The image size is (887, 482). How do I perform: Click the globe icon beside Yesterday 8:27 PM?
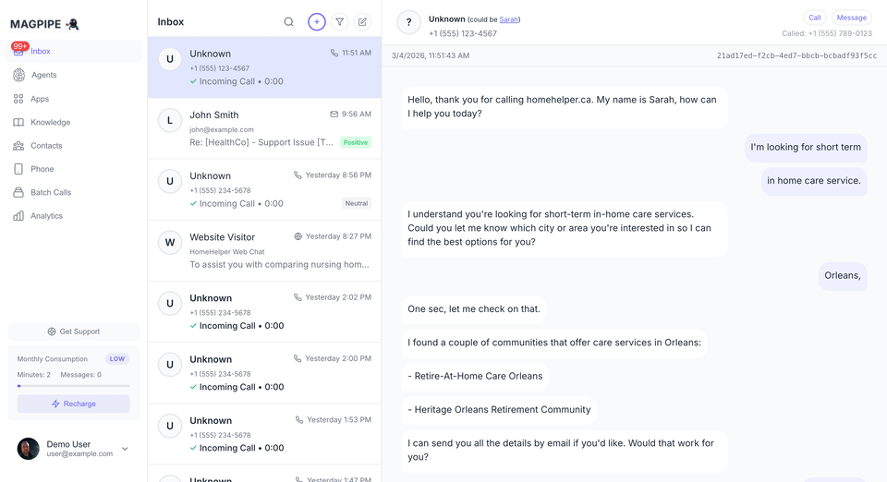(298, 236)
